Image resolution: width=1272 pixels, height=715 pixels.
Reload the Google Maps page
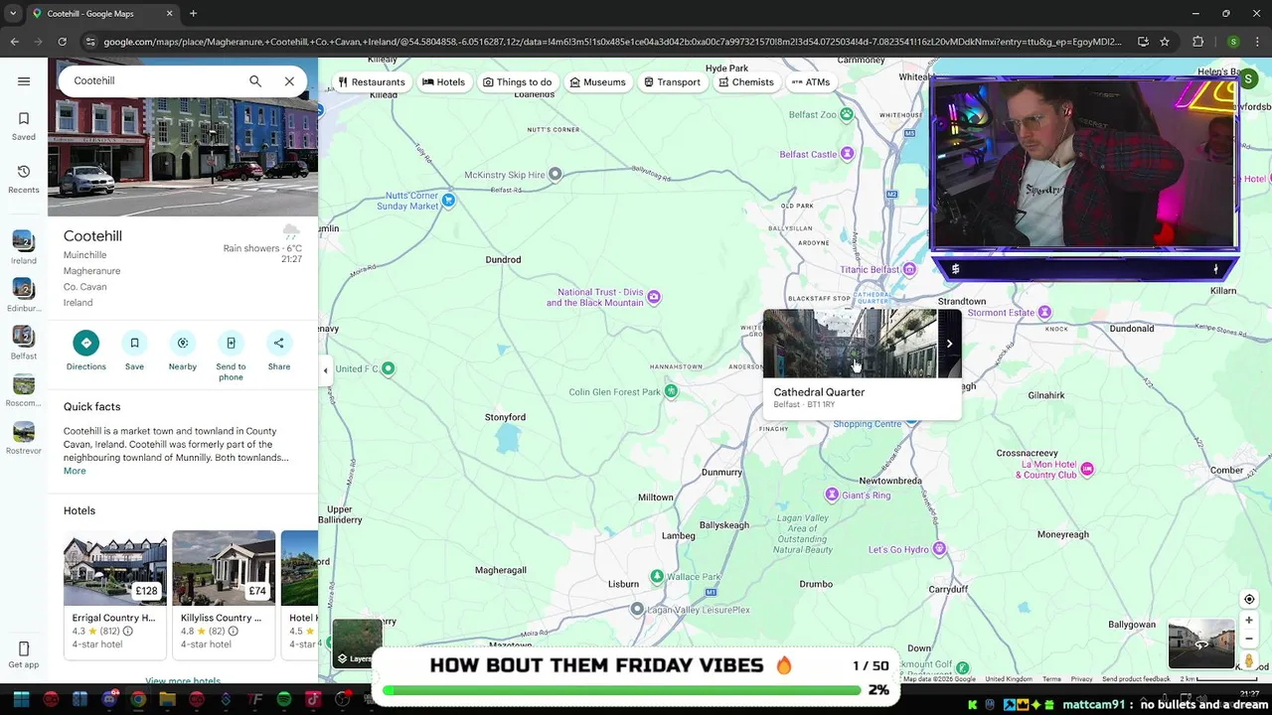click(x=62, y=42)
